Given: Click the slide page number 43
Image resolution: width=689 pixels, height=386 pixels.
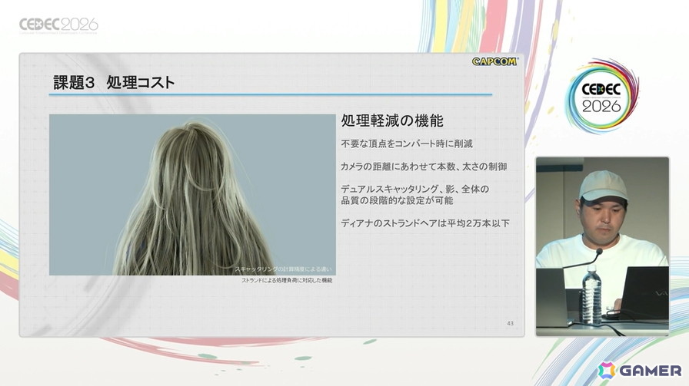Looking at the screenshot, I should [510, 323].
